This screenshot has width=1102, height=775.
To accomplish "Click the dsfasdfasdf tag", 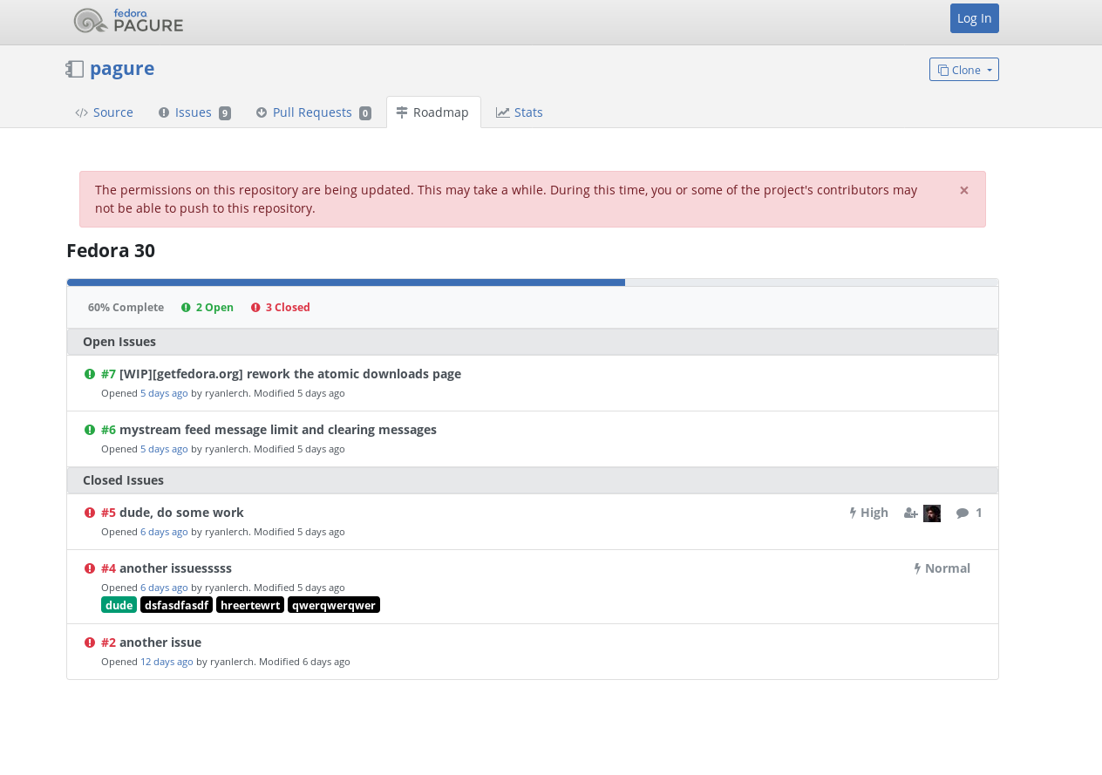I will tap(177, 605).
